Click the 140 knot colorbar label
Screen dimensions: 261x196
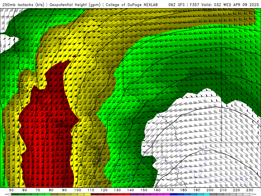[130, 190]
